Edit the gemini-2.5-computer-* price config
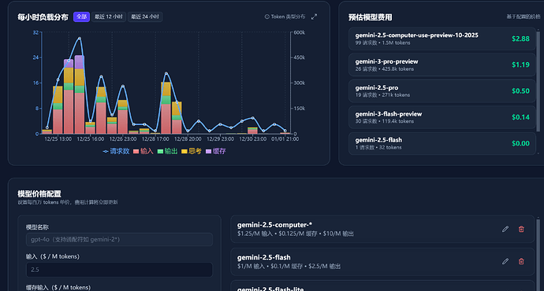Viewport: 544px width, 291px height. point(505,229)
